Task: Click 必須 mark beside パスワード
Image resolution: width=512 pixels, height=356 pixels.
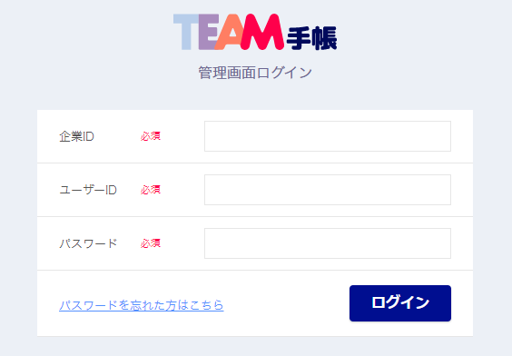Action: pyautogui.click(x=151, y=243)
